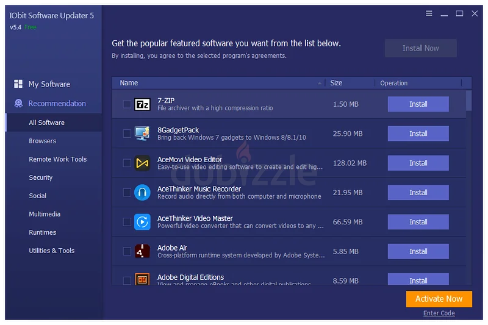
Task: Click the 7-ZIP application icon
Action: coord(142,104)
